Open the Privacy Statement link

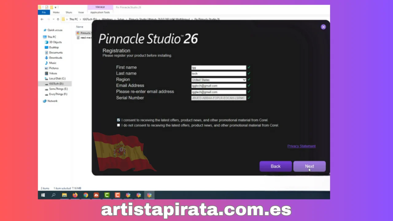click(302, 146)
